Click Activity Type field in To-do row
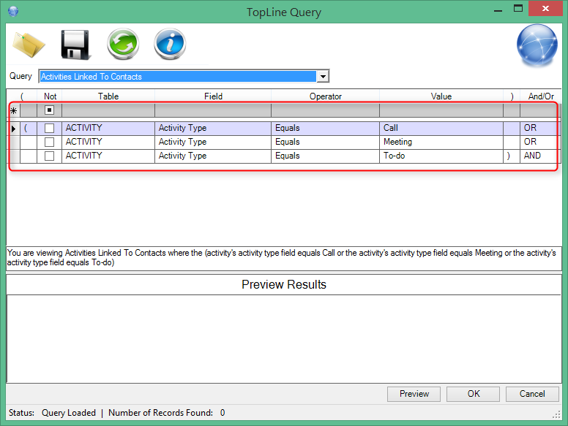568x426 pixels. [213, 156]
